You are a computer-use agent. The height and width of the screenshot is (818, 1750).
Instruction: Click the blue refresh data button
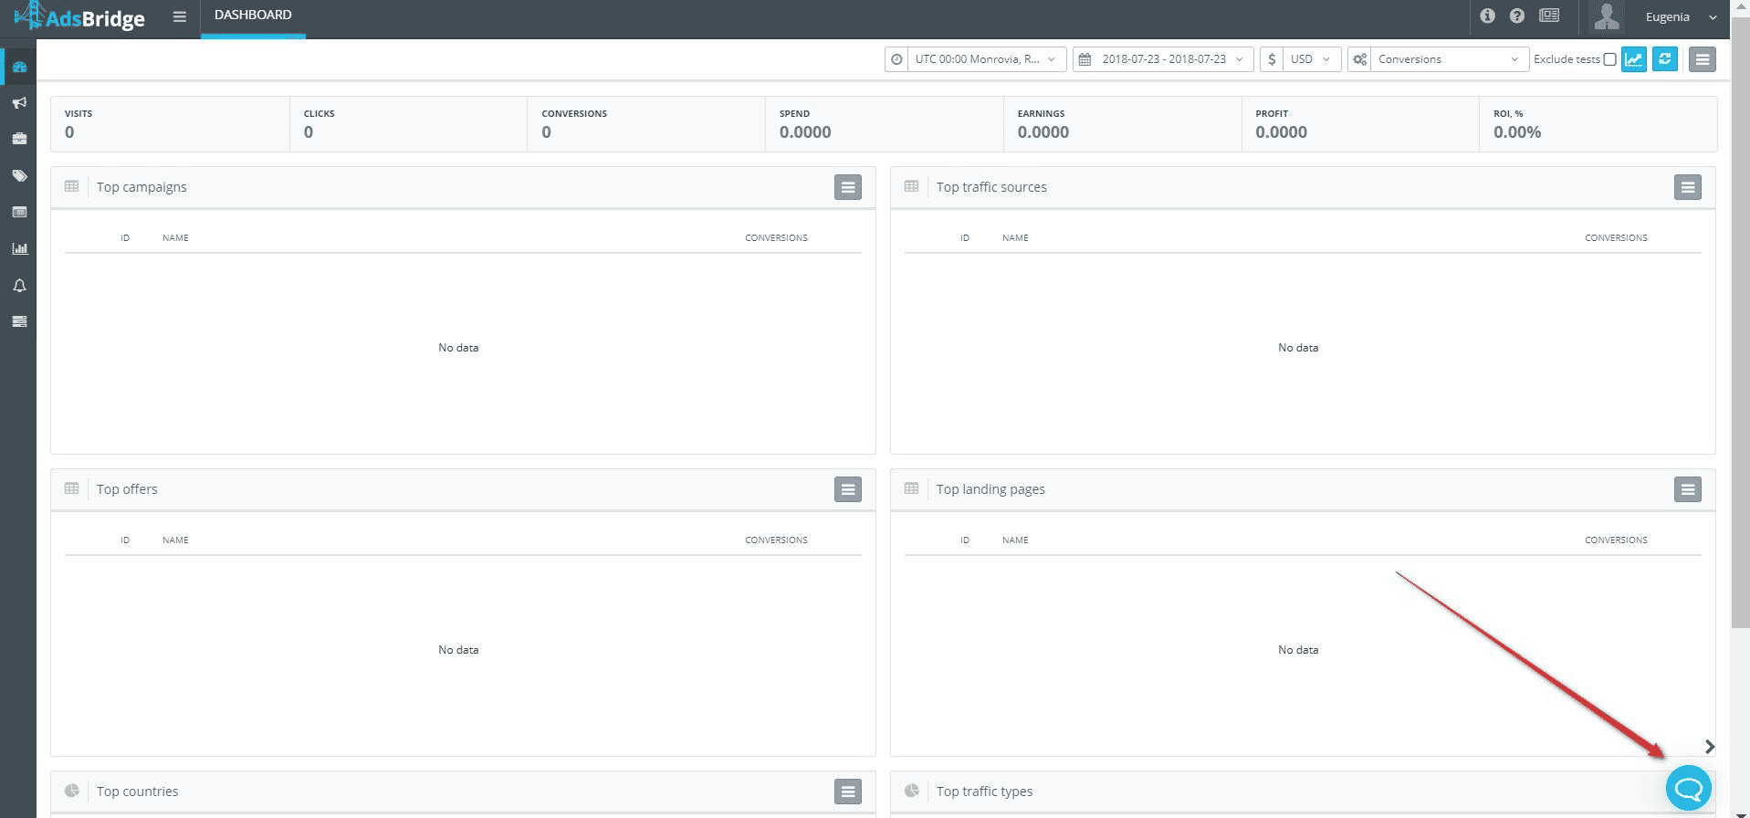point(1665,59)
